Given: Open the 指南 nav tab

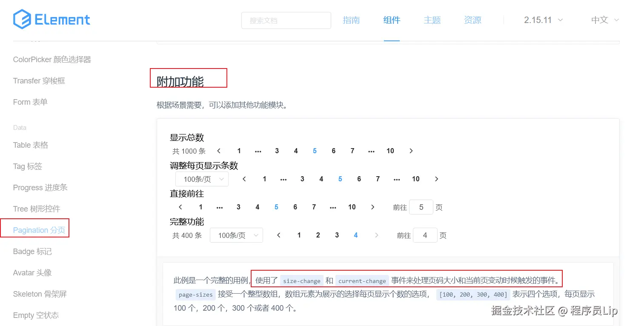Looking at the screenshot, I should click(351, 20).
